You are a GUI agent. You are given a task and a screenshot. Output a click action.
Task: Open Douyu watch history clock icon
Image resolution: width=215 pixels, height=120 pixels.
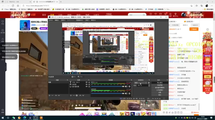(x=150, y=14)
